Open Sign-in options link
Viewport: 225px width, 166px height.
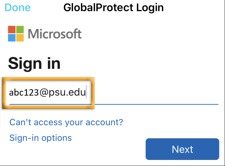41,138
